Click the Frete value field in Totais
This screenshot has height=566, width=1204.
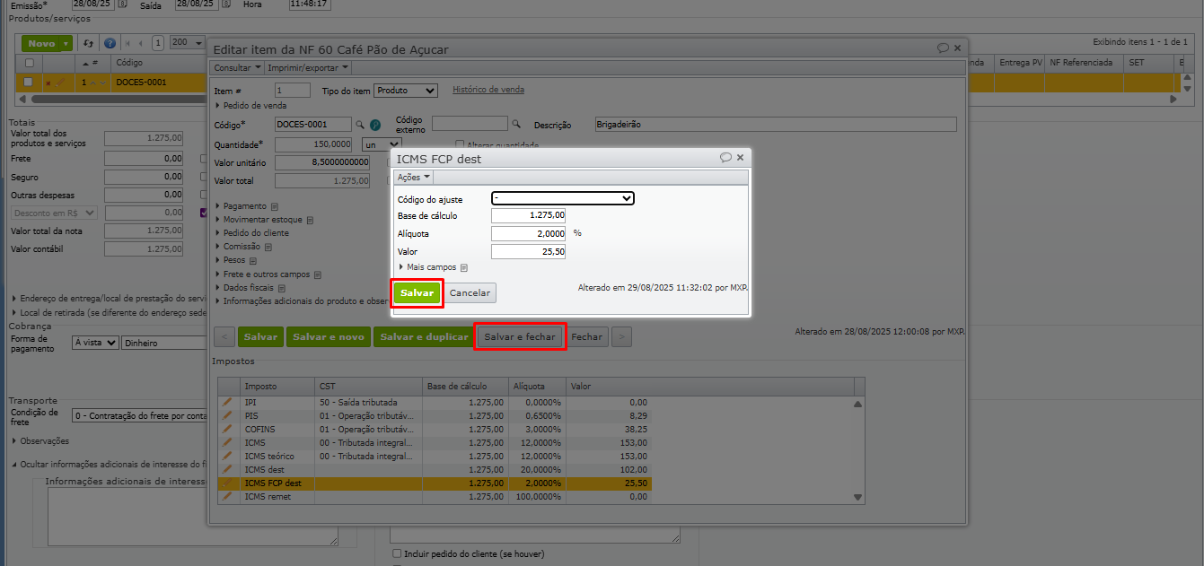pyautogui.click(x=145, y=158)
